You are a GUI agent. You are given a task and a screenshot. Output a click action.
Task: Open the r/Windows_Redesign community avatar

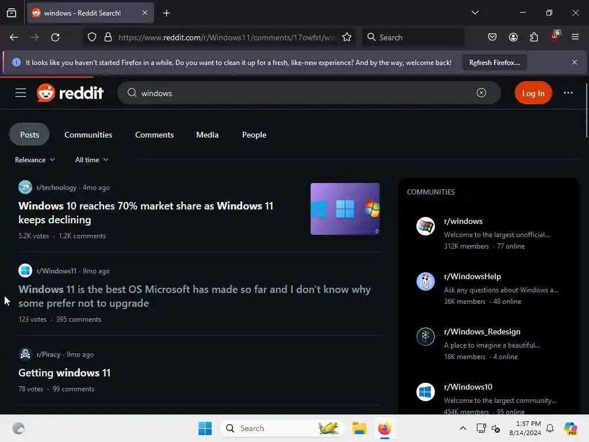[426, 337]
